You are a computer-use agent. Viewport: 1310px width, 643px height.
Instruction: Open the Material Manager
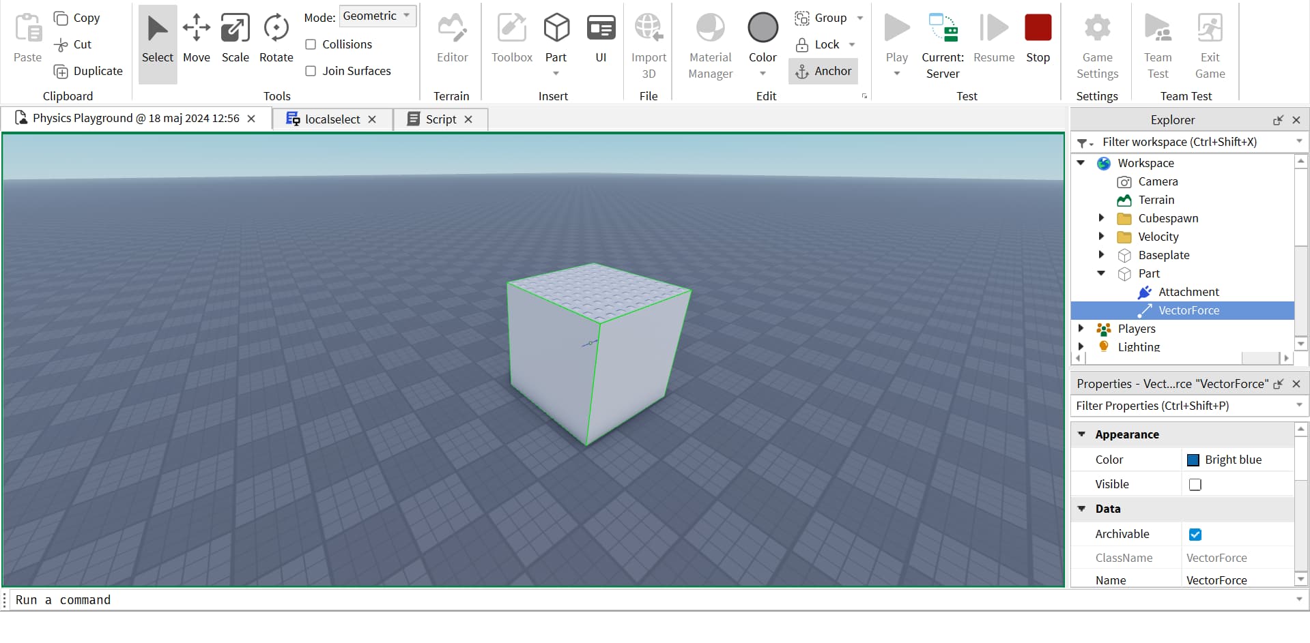click(x=709, y=41)
